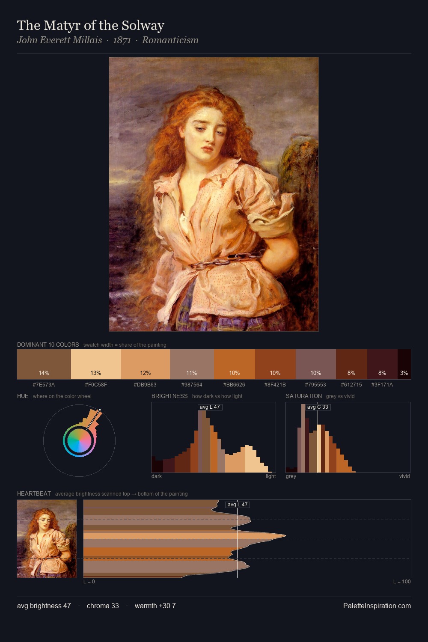The width and height of the screenshot is (428, 642).
Task: Click the hex code #795553 text
Action: coord(316,384)
